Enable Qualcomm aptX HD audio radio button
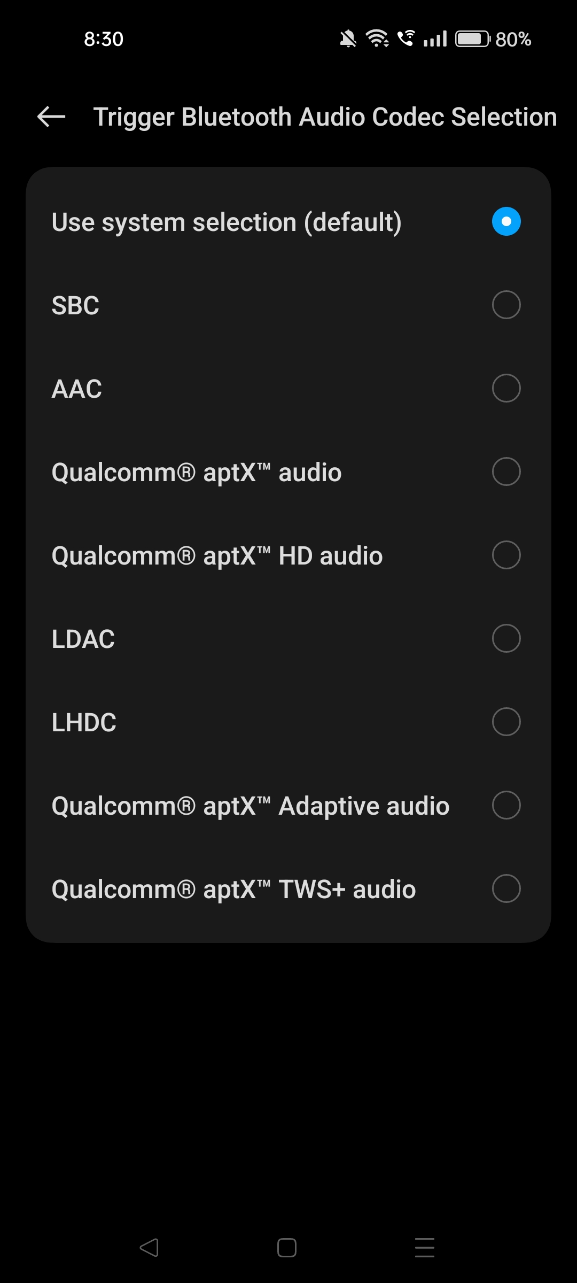577x1283 pixels. tap(506, 555)
